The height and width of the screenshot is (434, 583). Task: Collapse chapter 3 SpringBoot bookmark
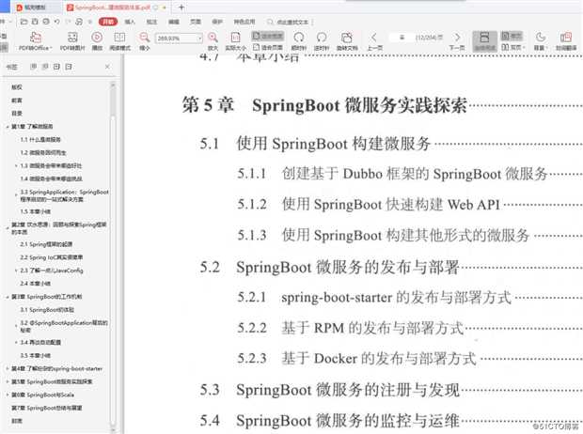click(8, 297)
